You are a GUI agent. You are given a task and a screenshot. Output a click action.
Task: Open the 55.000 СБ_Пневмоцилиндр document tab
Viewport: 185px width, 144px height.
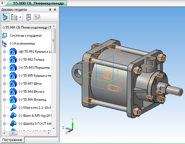pos(38,3)
